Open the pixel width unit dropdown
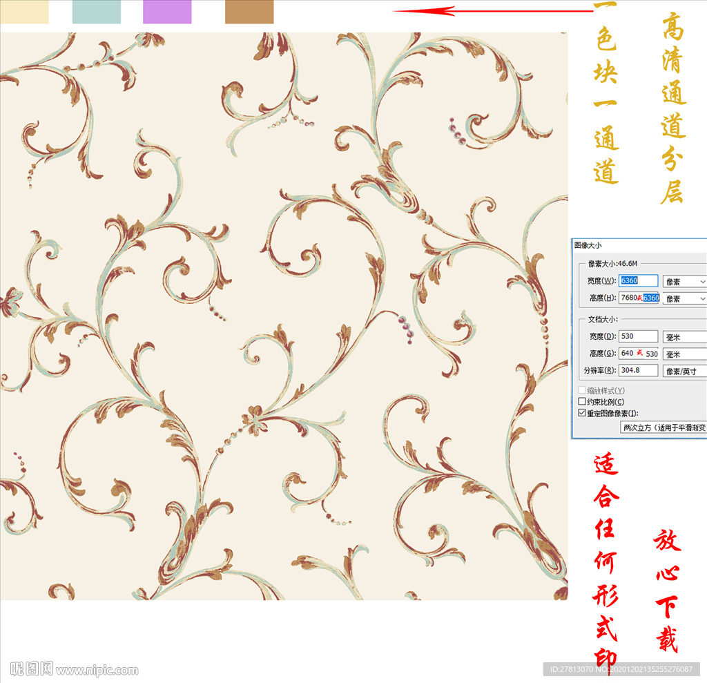 pos(684,282)
